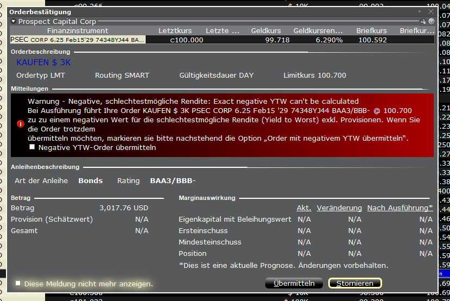Click the 3,017.76 USD amount value
This screenshot has width=450, height=301.
[x=124, y=208]
